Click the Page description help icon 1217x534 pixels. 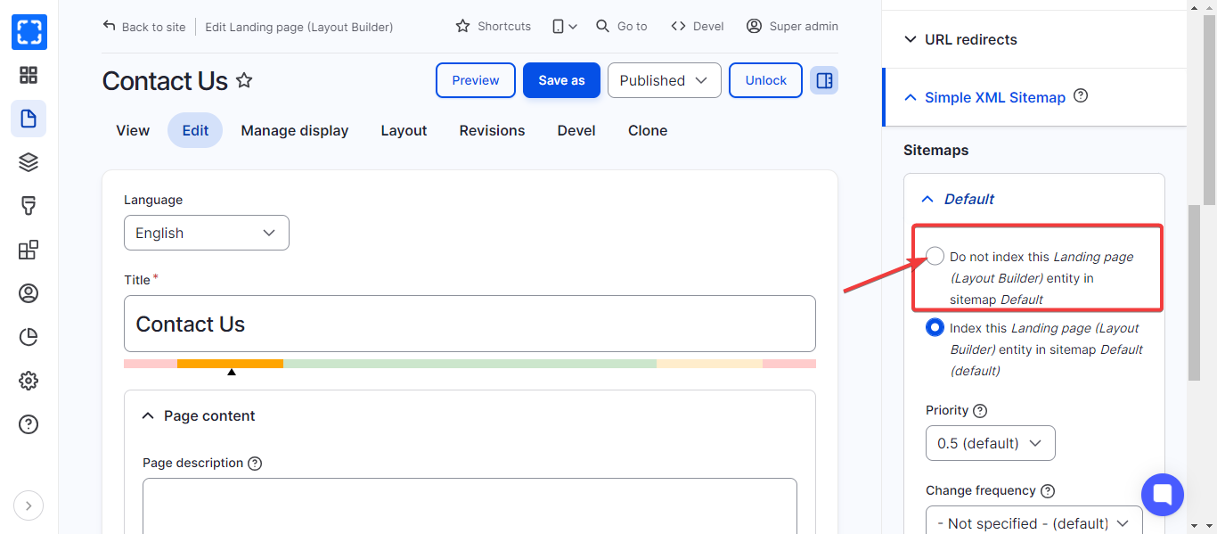coord(255,464)
